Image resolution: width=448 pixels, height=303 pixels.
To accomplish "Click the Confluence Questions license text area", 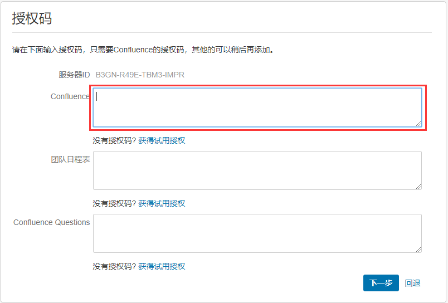I will [x=257, y=233].
